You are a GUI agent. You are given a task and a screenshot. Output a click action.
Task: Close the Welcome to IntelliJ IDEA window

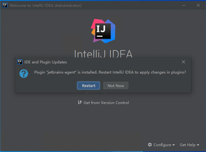[198, 5]
